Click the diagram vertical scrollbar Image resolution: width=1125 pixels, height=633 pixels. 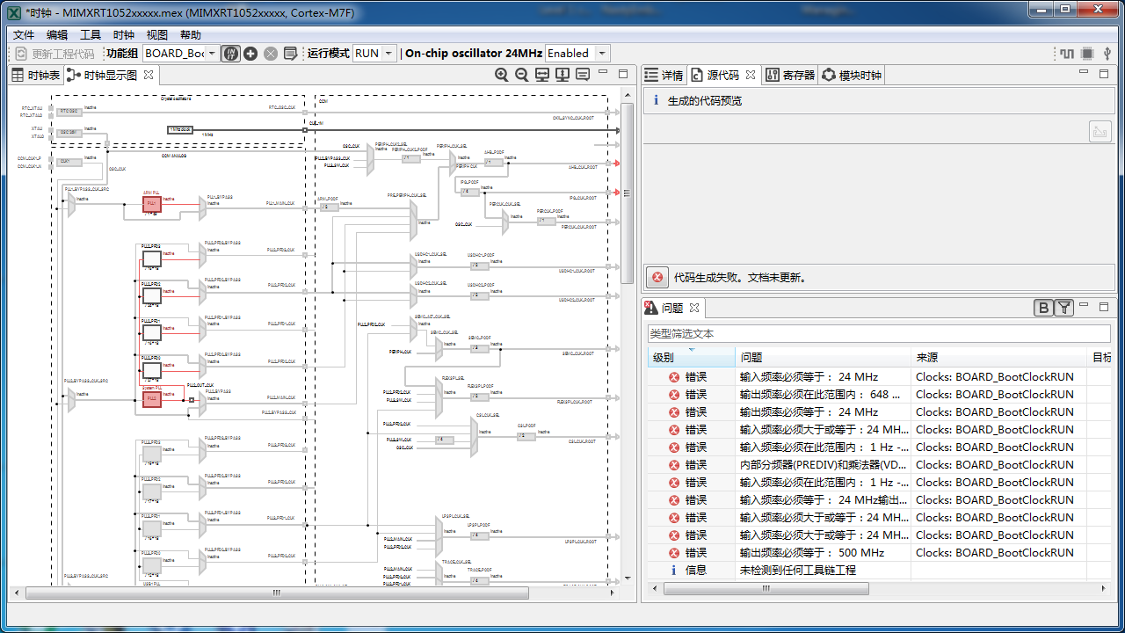[x=627, y=193]
